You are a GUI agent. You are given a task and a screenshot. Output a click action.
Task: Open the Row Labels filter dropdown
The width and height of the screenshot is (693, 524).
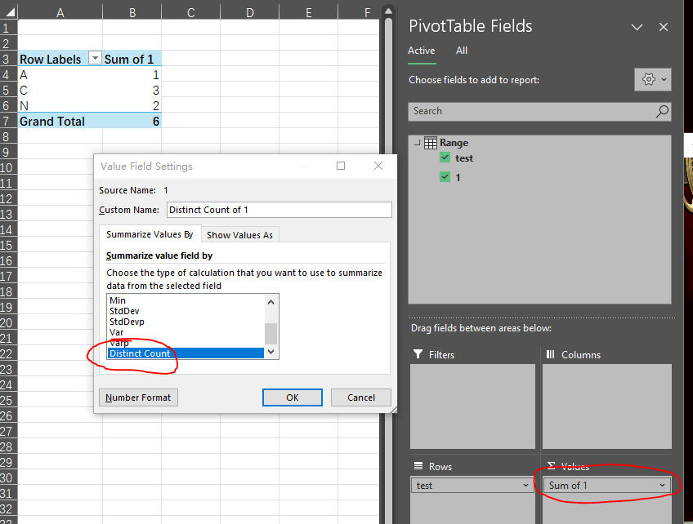(x=93, y=58)
